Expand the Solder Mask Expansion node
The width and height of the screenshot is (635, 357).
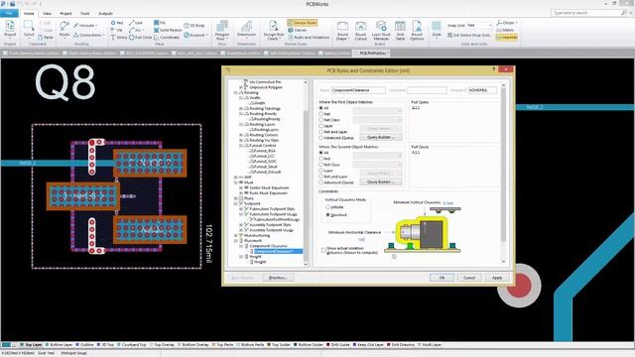[241, 187]
